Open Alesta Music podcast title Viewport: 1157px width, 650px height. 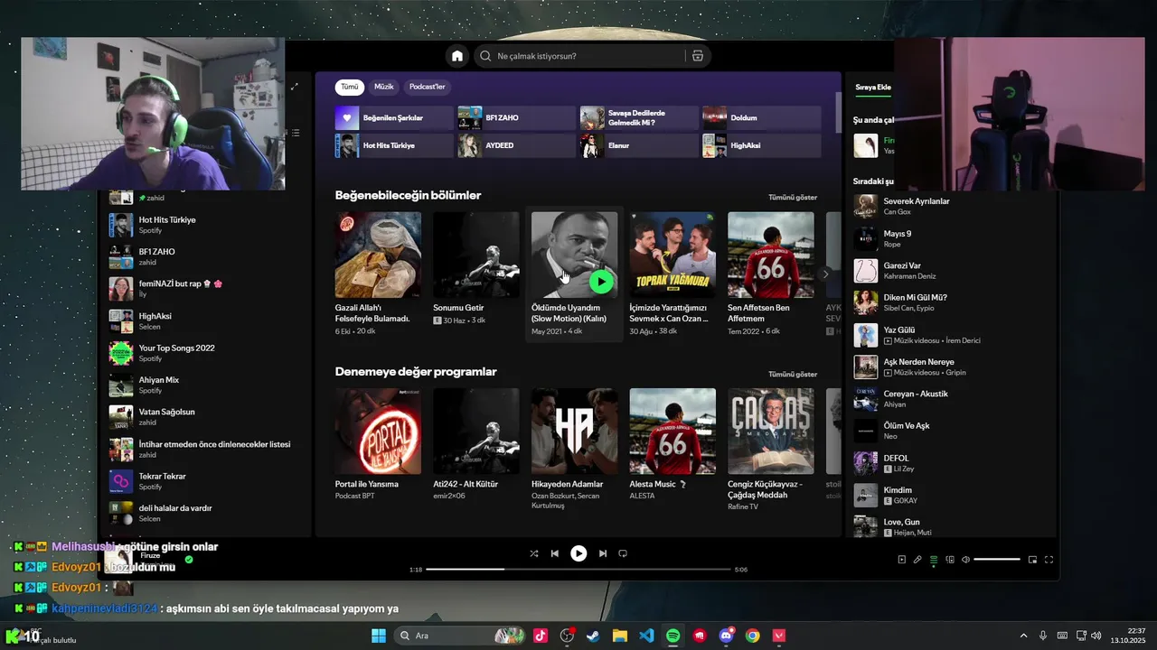click(x=658, y=484)
